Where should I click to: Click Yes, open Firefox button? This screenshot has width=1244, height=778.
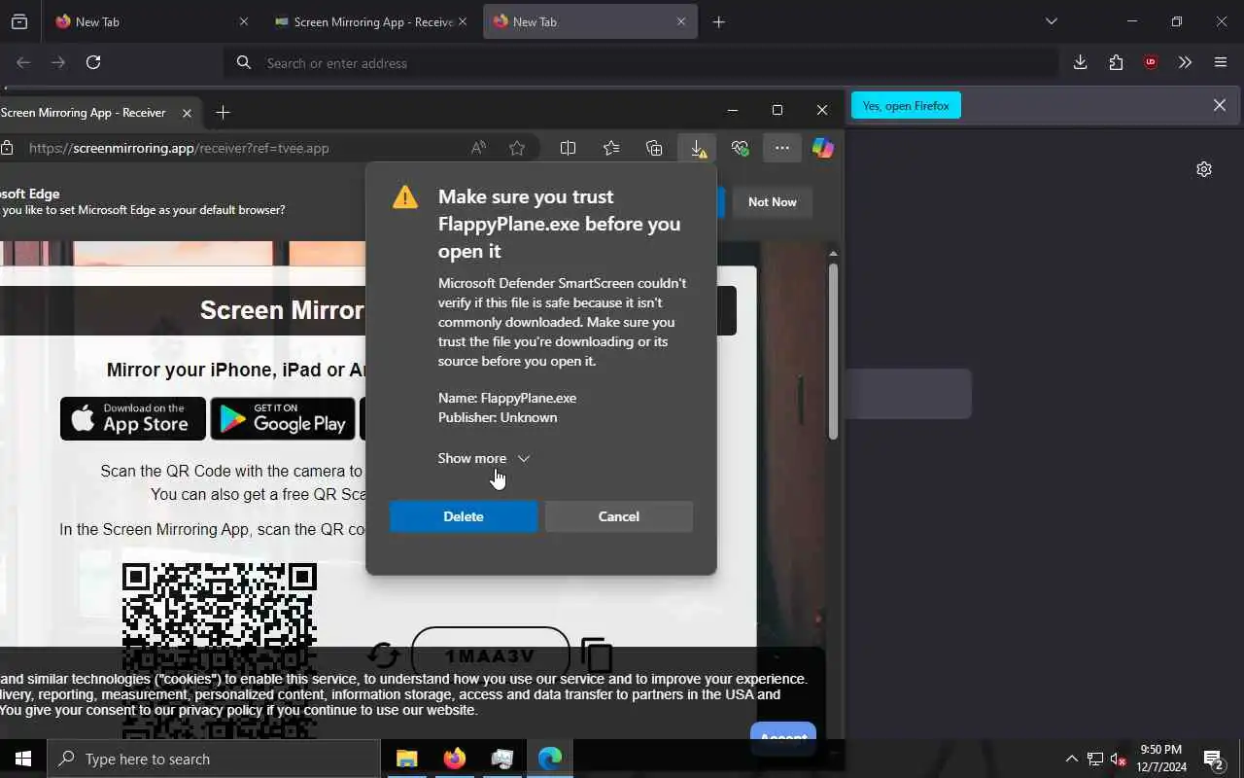click(906, 105)
